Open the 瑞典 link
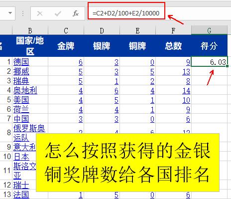The height and width of the screenshot is (199, 231). pyautogui.click(x=21, y=81)
